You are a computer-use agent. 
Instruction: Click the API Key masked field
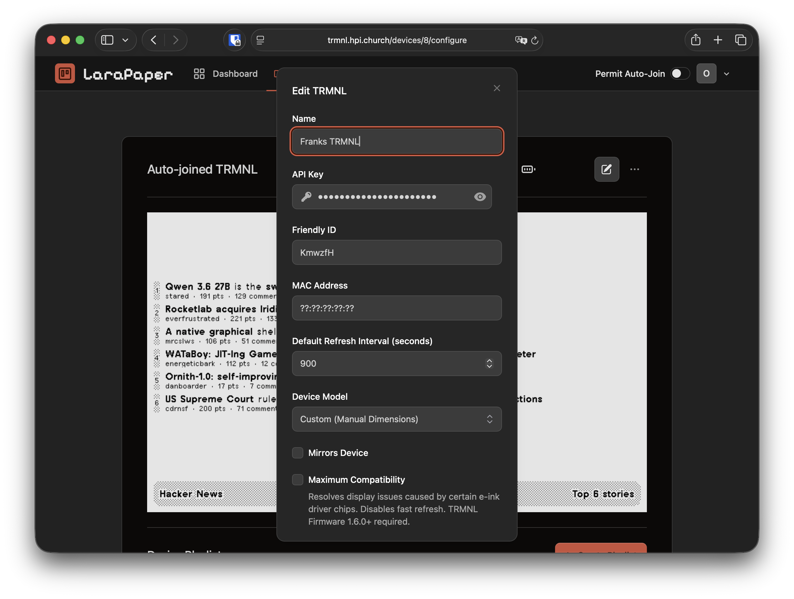pyautogui.click(x=392, y=197)
